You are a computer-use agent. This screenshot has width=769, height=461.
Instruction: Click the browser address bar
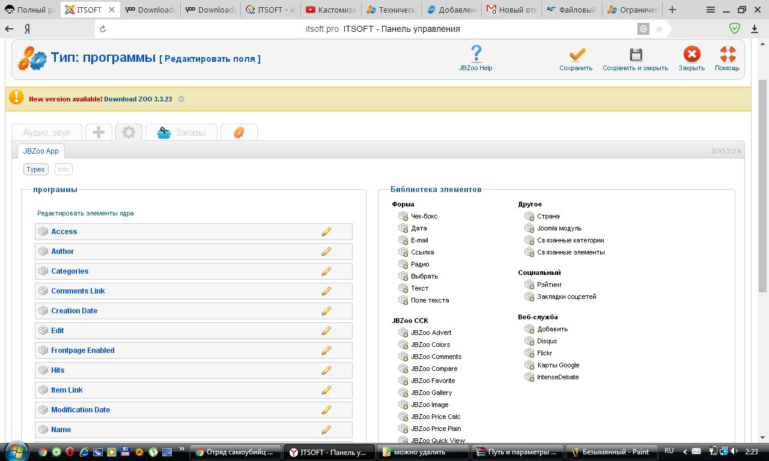(x=372, y=29)
